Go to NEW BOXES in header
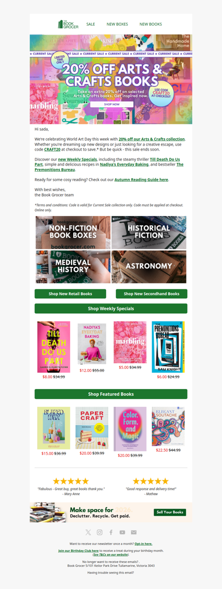 (x=117, y=24)
